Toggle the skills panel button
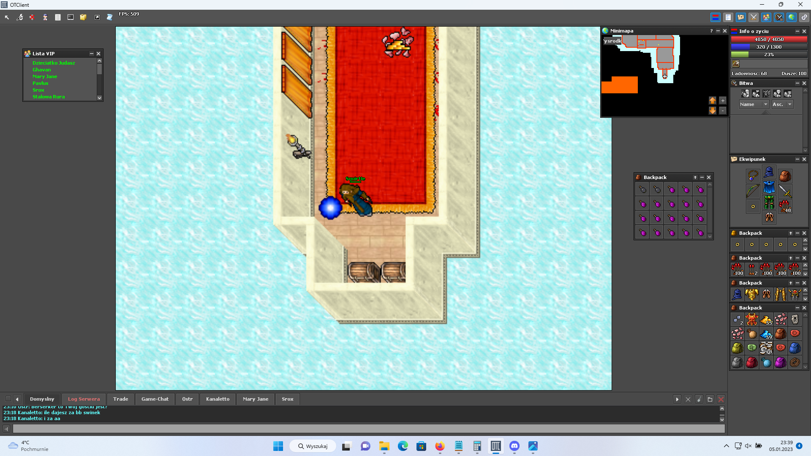811x456 pixels. [728, 17]
